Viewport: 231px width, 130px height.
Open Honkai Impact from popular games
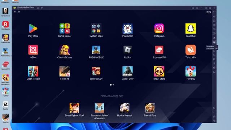[x=125, y=108]
